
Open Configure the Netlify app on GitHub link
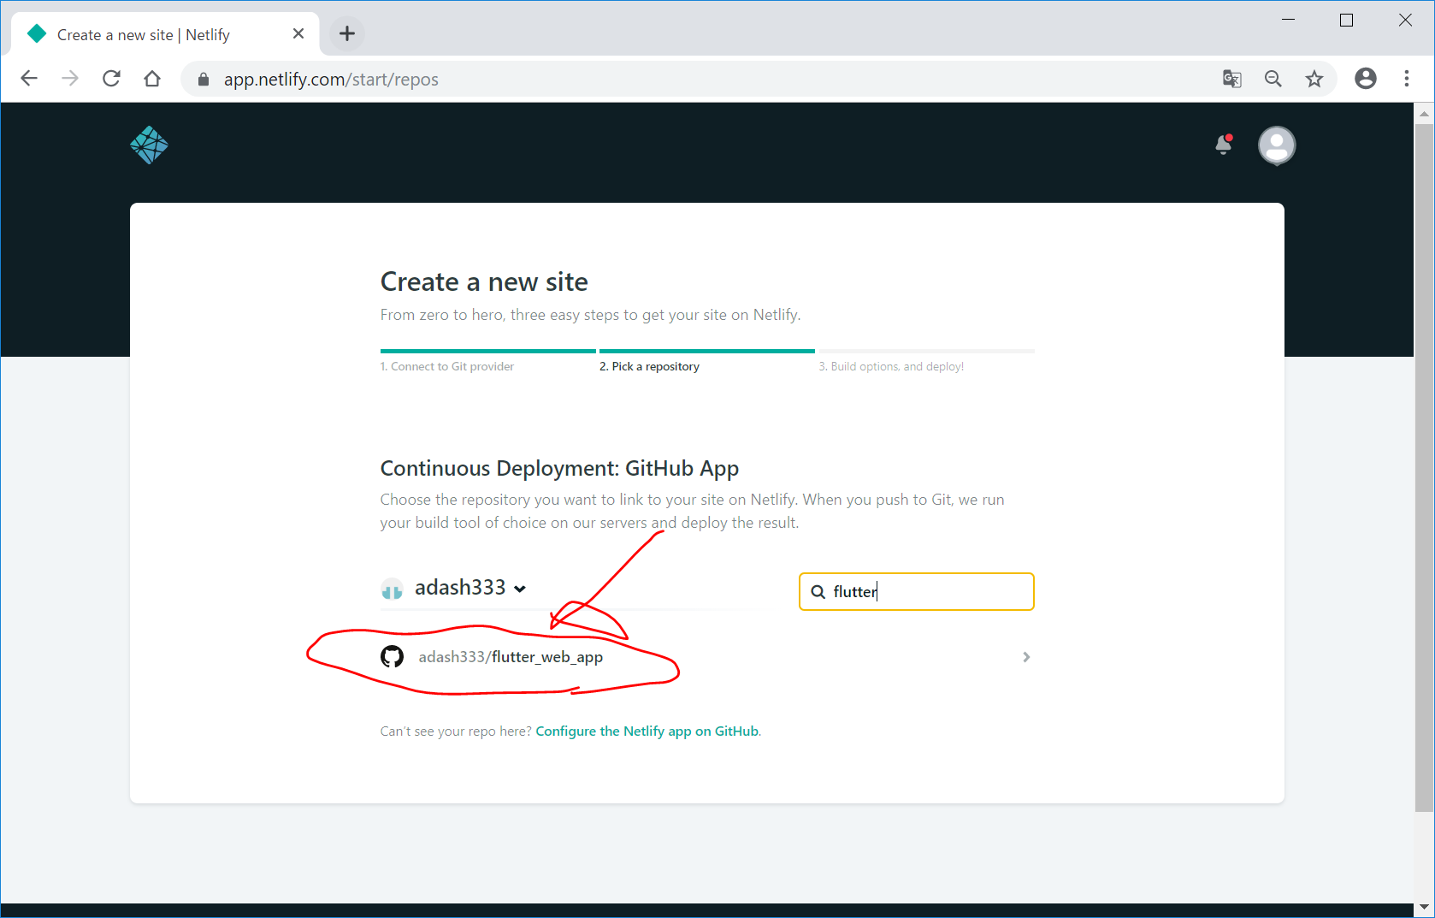(x=647, y=731)
